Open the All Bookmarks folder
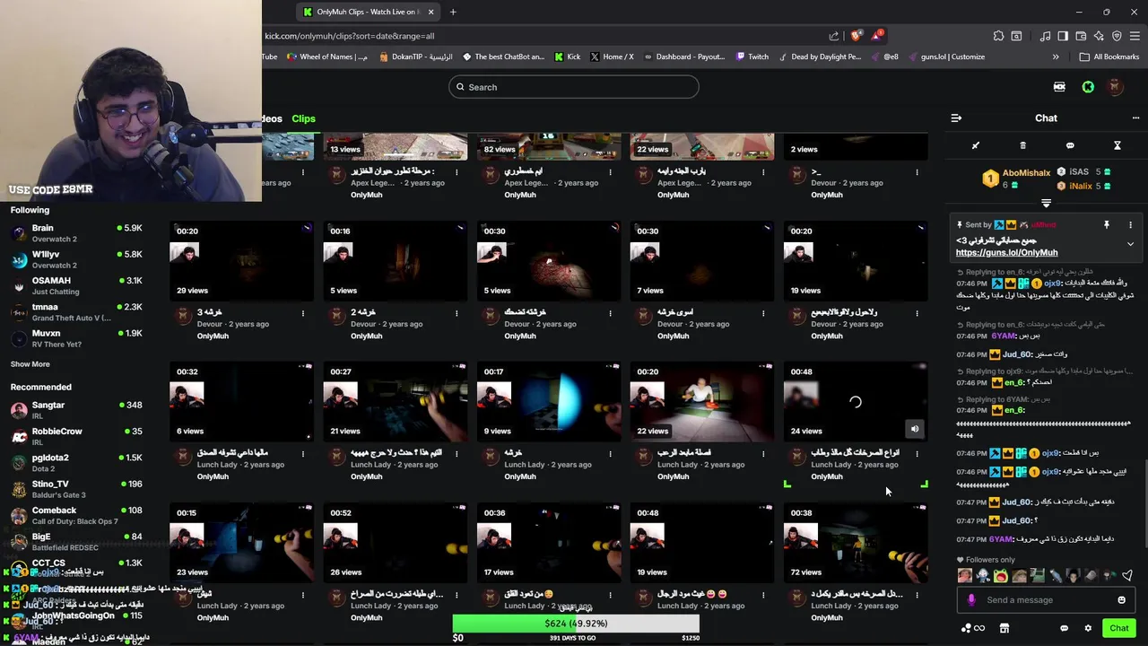This screenshot has height=646, width=1148. pyautogui.click(x=1109, y=57)
